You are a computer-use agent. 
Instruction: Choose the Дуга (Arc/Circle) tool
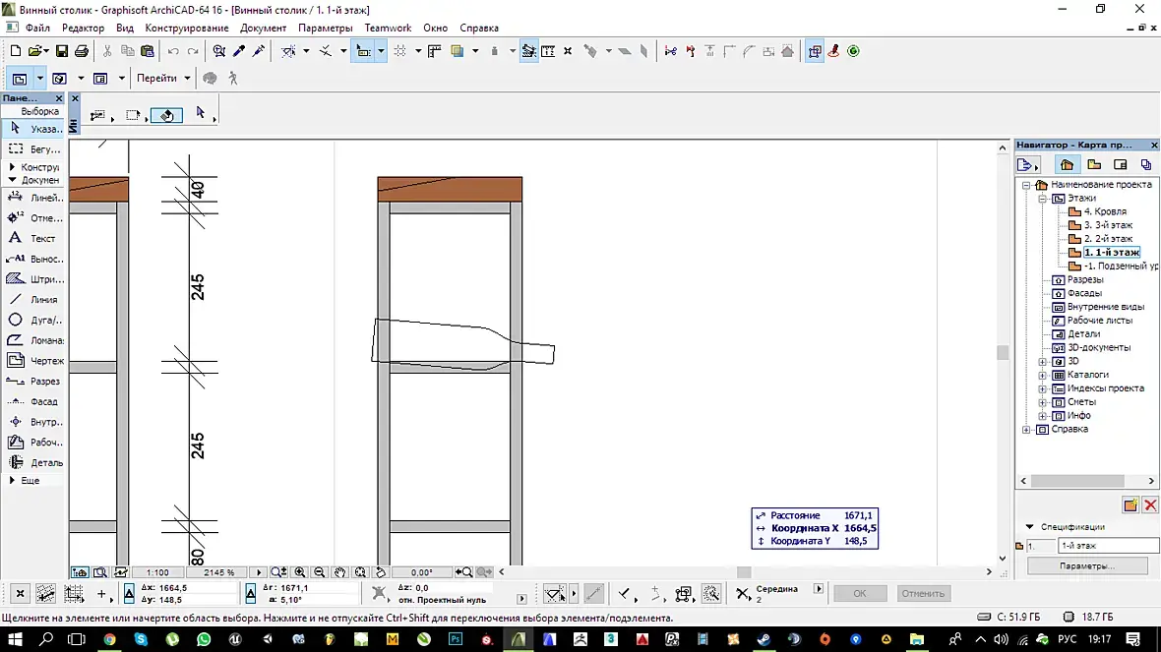tap(33, 320)
